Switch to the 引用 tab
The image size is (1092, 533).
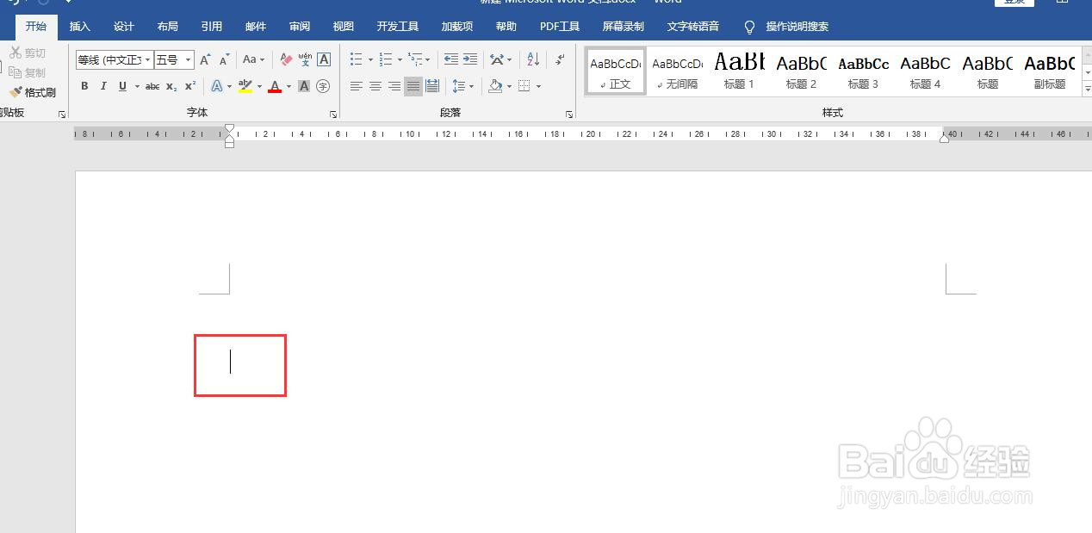click(x=212, y=27)
